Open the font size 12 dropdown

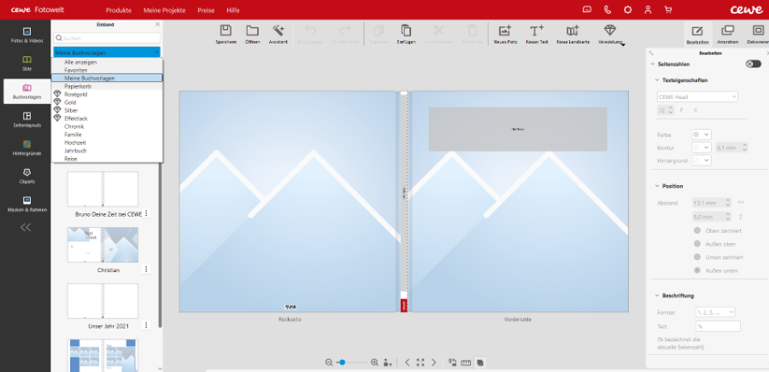point(666,111)
